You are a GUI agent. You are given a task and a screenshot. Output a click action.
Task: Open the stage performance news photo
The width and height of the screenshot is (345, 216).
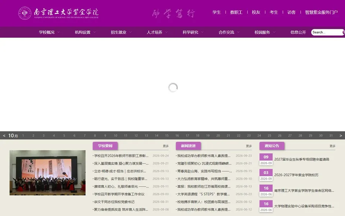click(x=47, y=173)
